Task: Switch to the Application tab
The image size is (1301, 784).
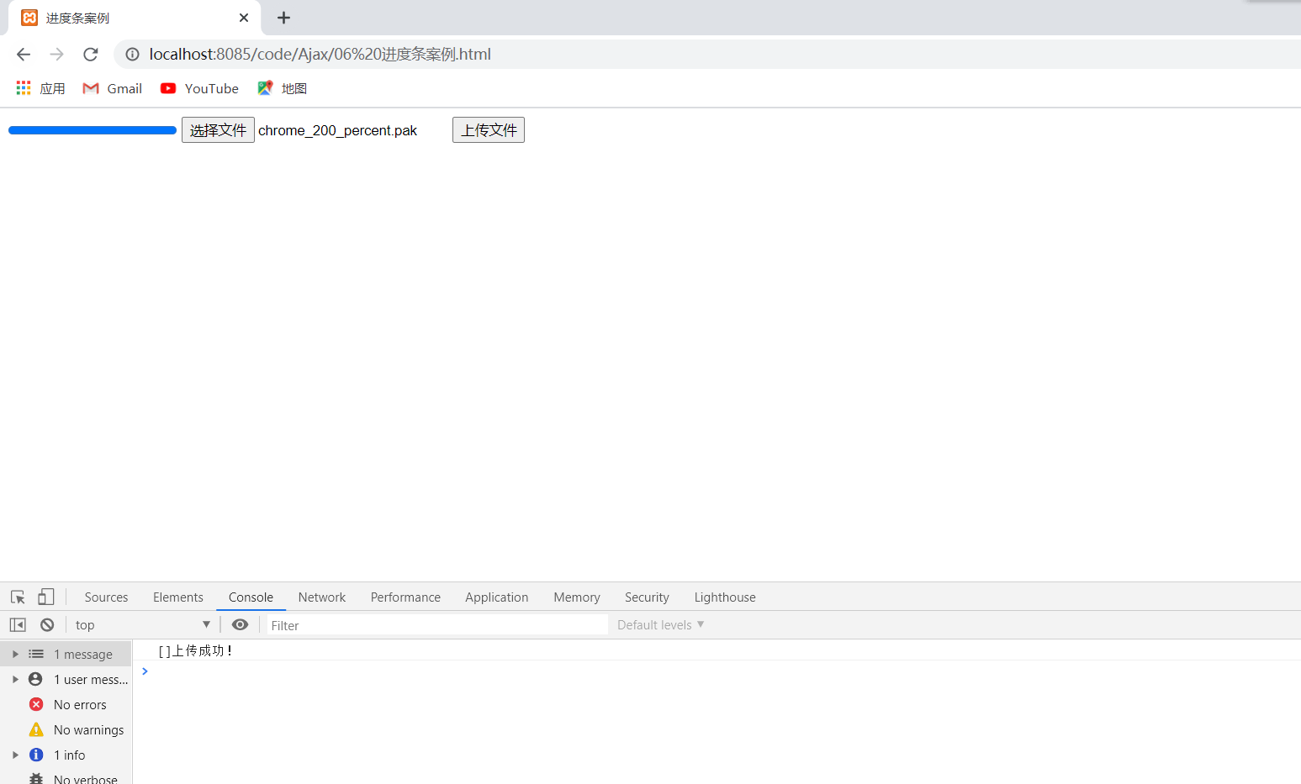Action: pyautogui.click(x=497, y=597)
